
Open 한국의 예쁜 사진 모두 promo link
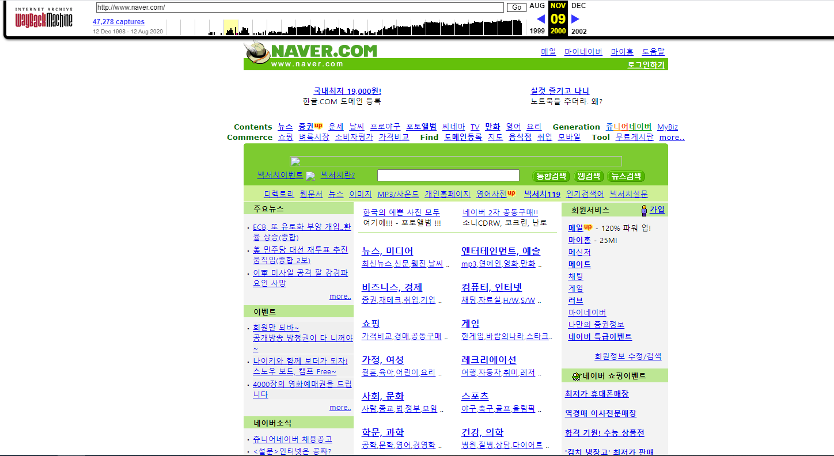tap(401, 212)
